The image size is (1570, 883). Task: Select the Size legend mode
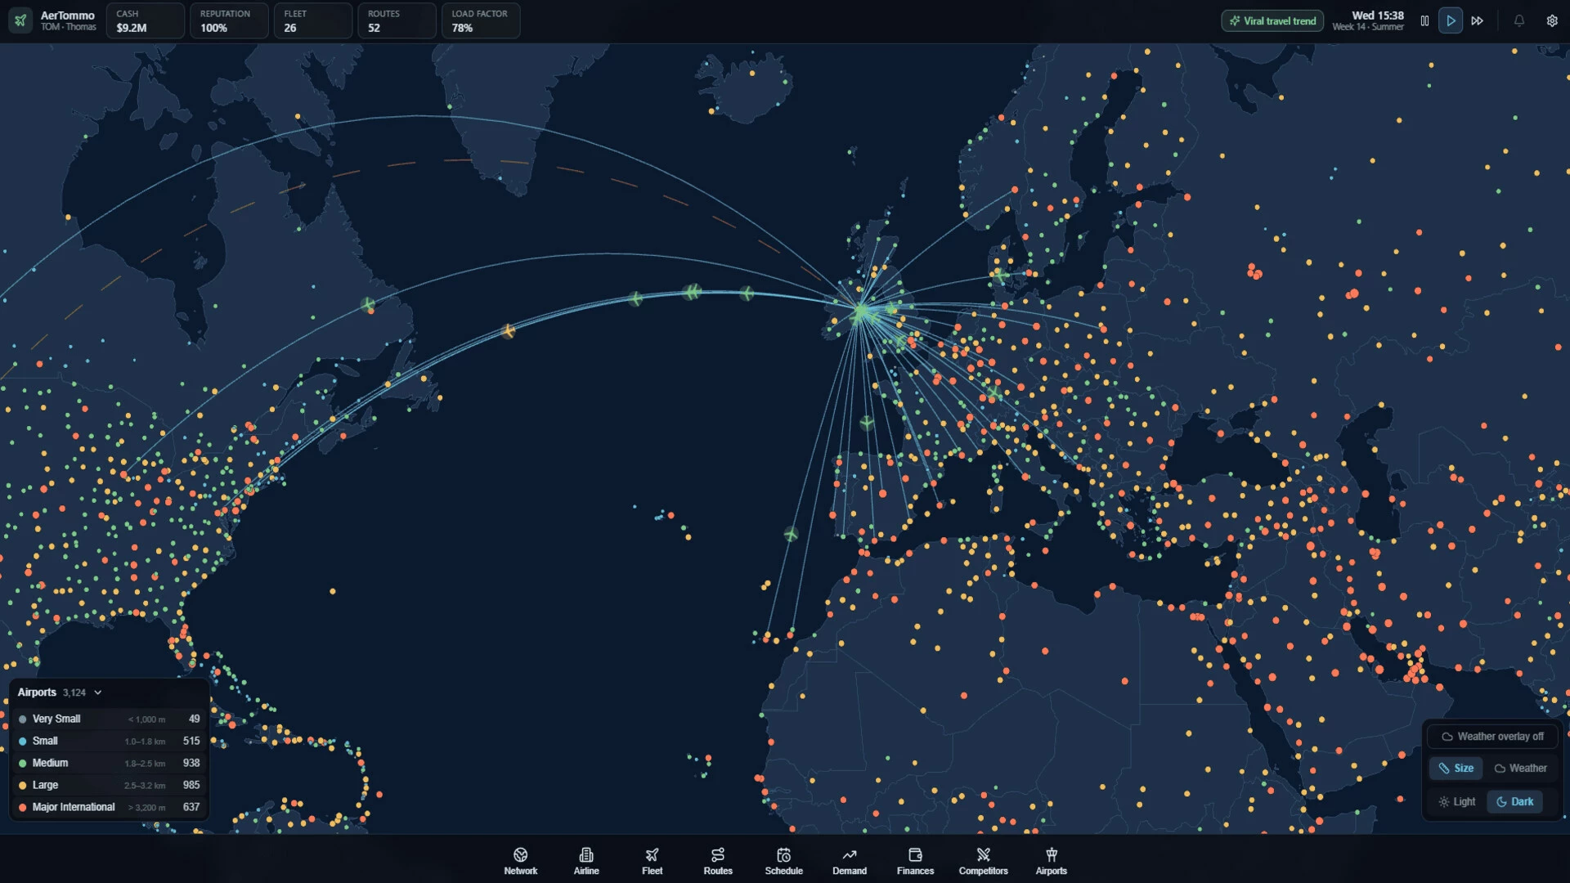click(x=1456, y=769)
